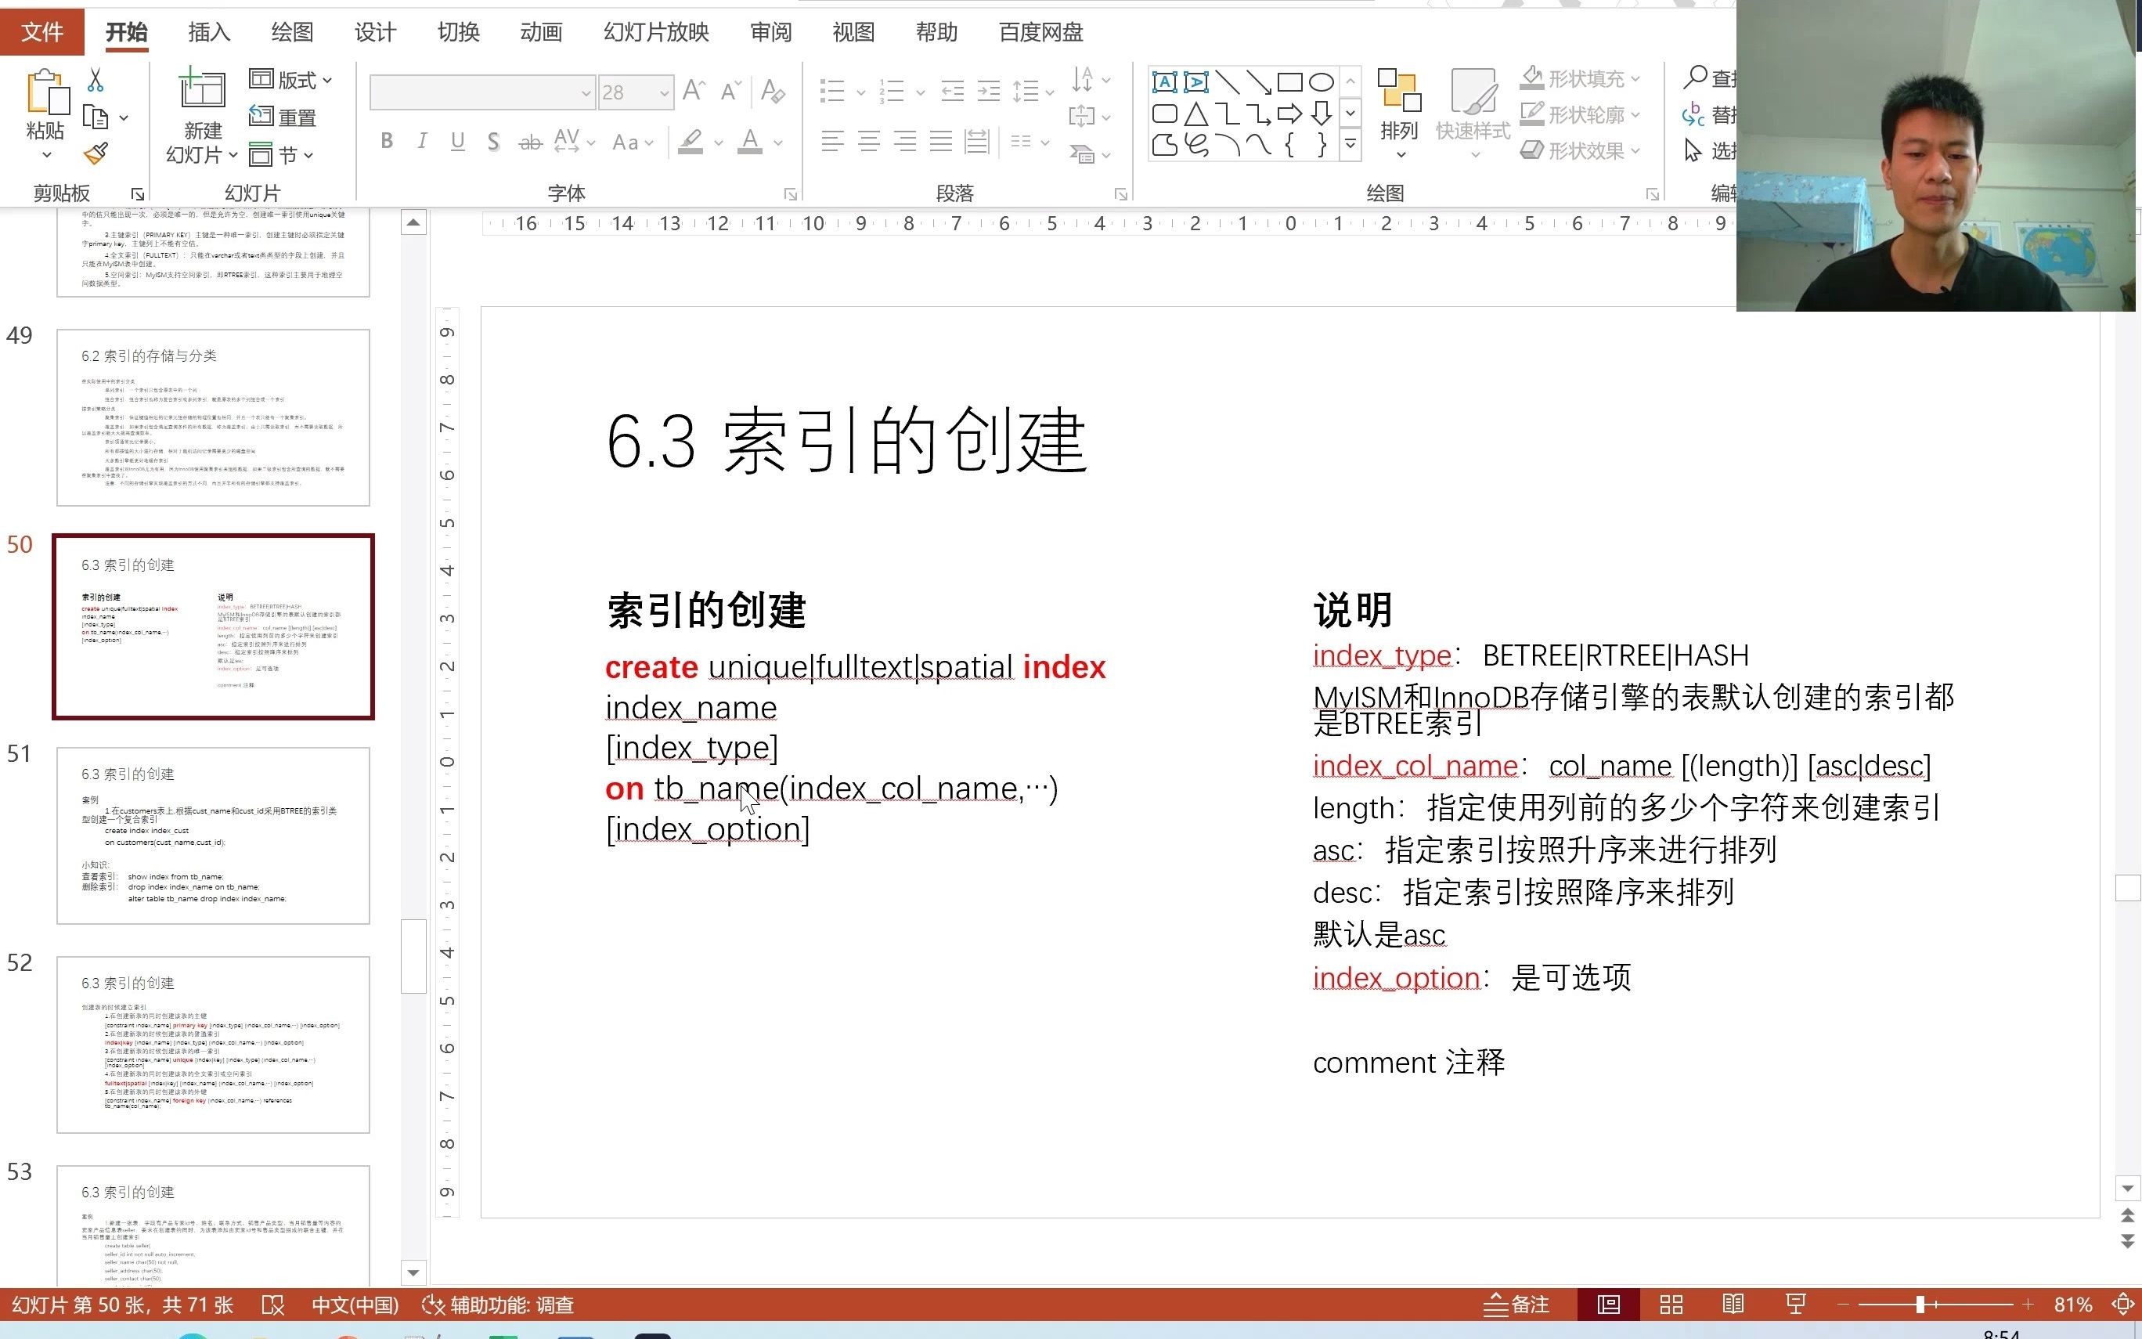Decrease font size with smaller A icon
Image resolution: width=2142 pixels, height=1339 pixels.
pos(730,91)
